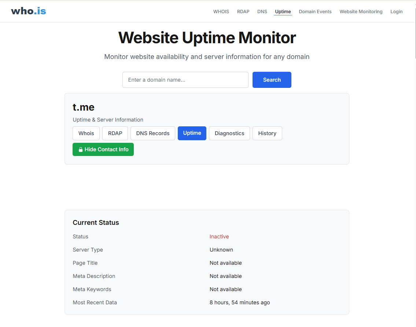Open the DNS Records tab

point(152,133)
